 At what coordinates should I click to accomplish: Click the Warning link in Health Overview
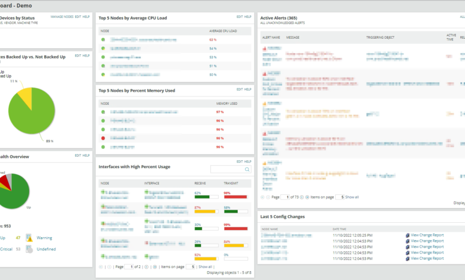[x=44, y=238]
